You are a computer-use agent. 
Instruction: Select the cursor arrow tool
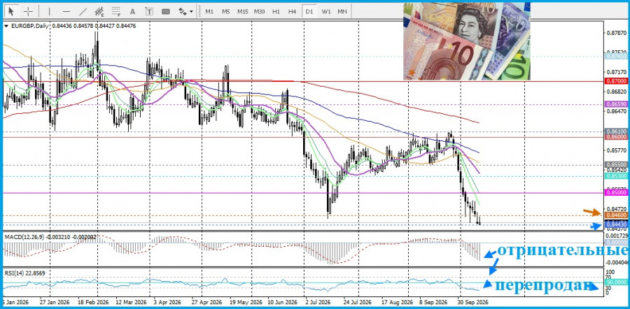pyautogui.click(x=12, y=11)
